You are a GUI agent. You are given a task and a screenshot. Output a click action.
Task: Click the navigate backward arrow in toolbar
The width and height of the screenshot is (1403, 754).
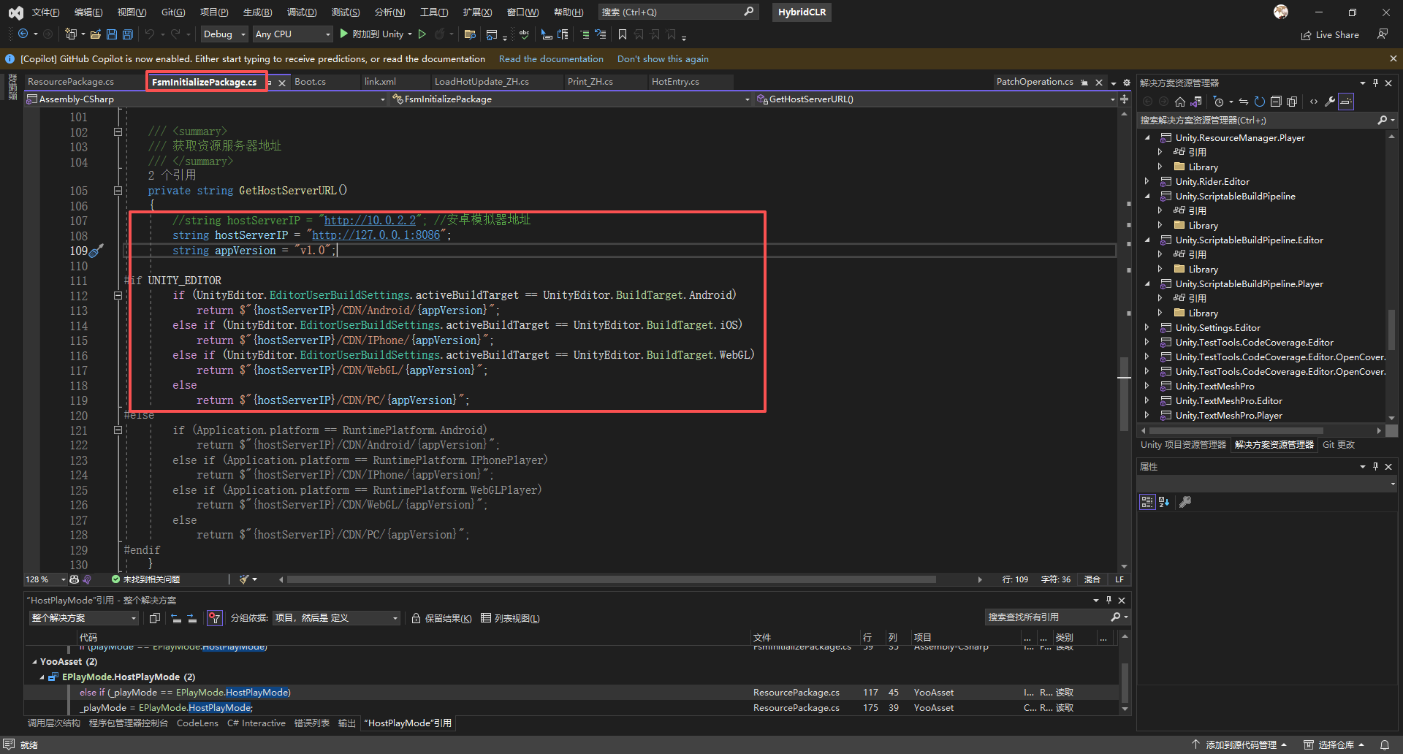23,34
